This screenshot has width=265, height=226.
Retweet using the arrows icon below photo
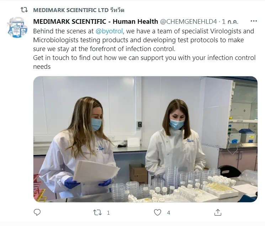[x=97, y=213]
